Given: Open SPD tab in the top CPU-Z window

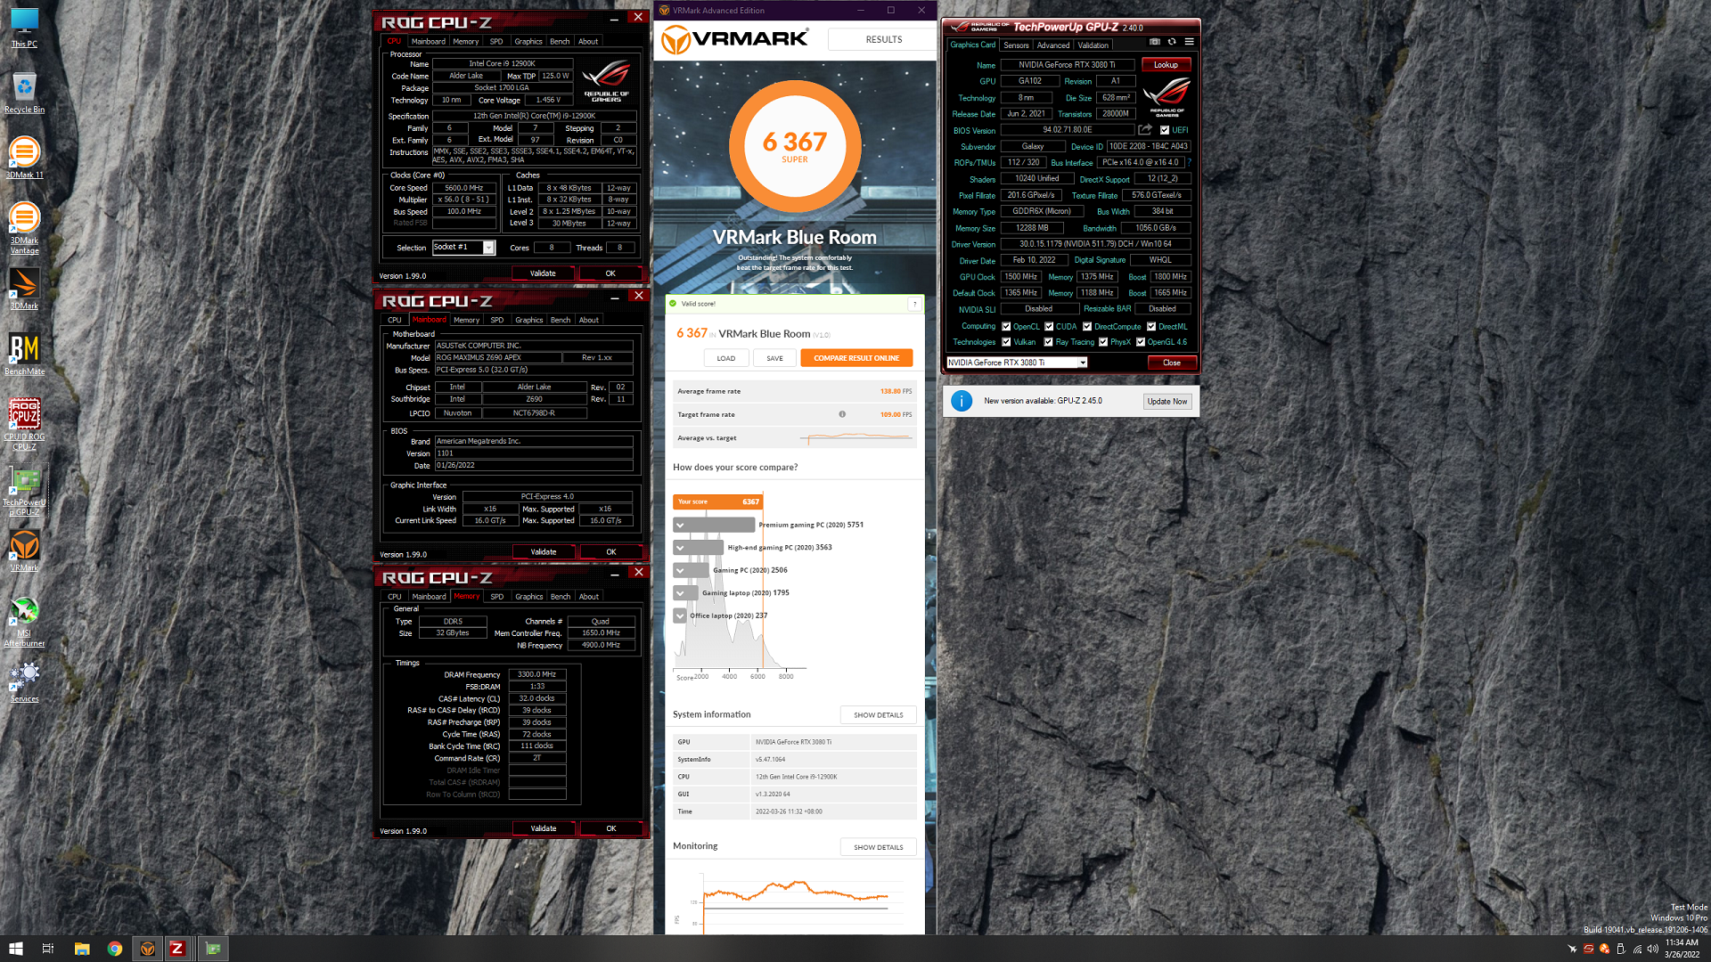Looking at the screenshot, I should (x=496, y=42).
